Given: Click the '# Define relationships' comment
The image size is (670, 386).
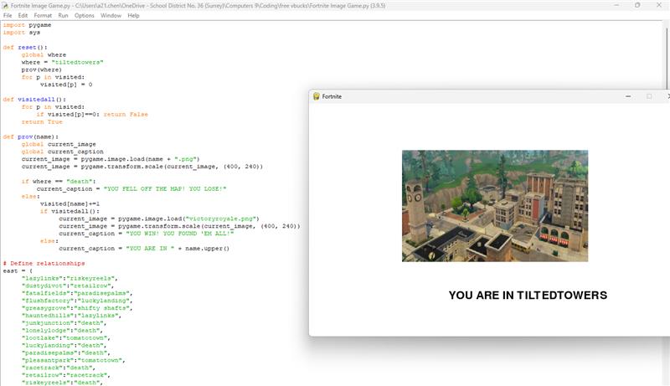Looking at the screenshot, I should (x=44, y=264).
